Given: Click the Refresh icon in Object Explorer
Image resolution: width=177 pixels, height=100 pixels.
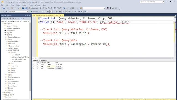Looking at the screenshot, I should click(x=21, y=19).
